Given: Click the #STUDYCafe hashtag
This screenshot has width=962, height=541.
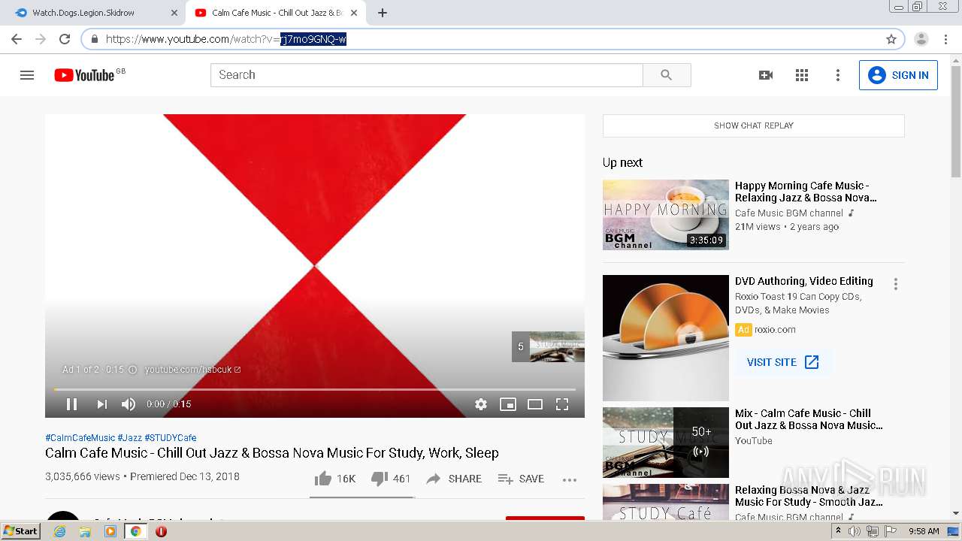Looking at the screenshot, I should click(171, 438).
